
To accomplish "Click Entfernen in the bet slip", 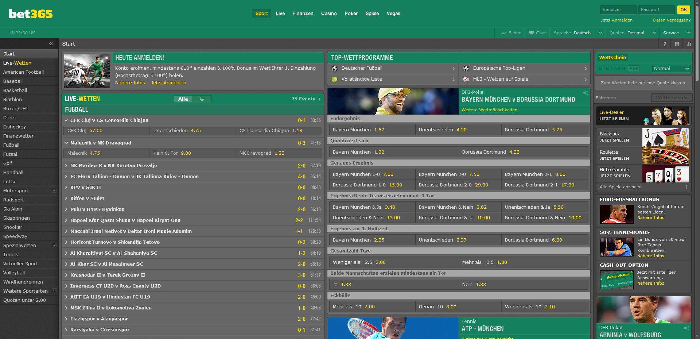I will point(606,98).
